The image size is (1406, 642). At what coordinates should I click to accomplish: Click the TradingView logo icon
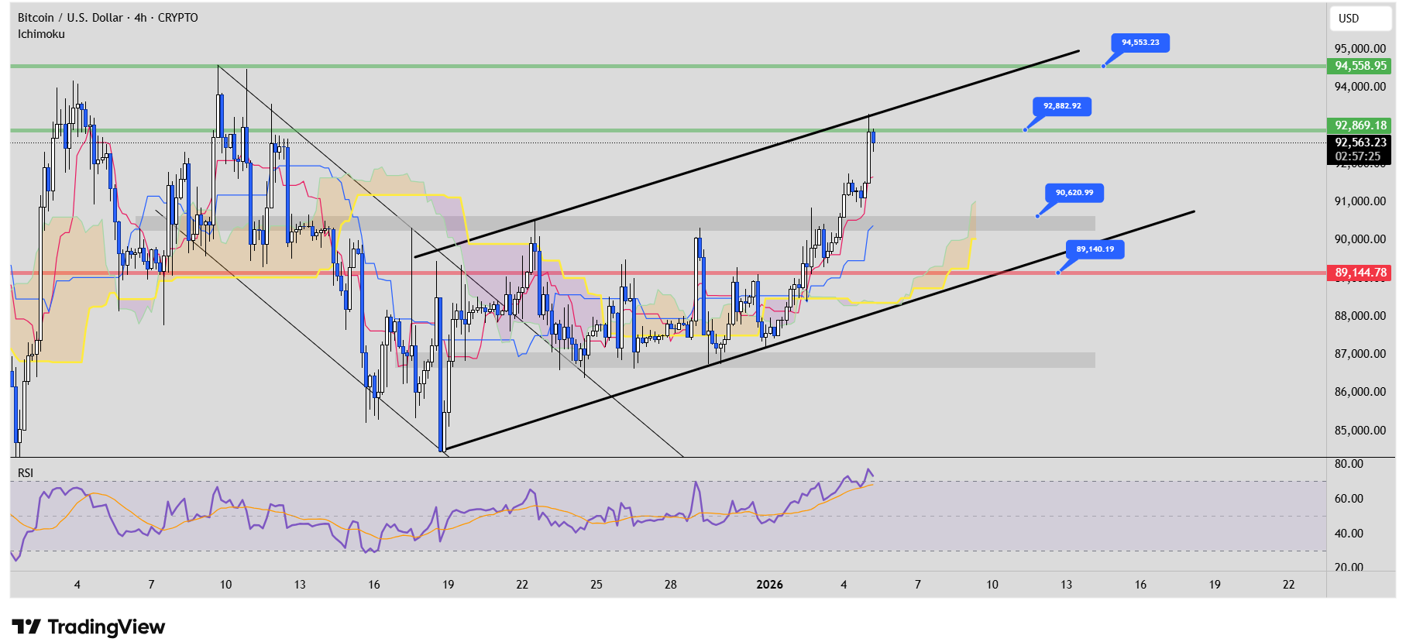[26, 627]
